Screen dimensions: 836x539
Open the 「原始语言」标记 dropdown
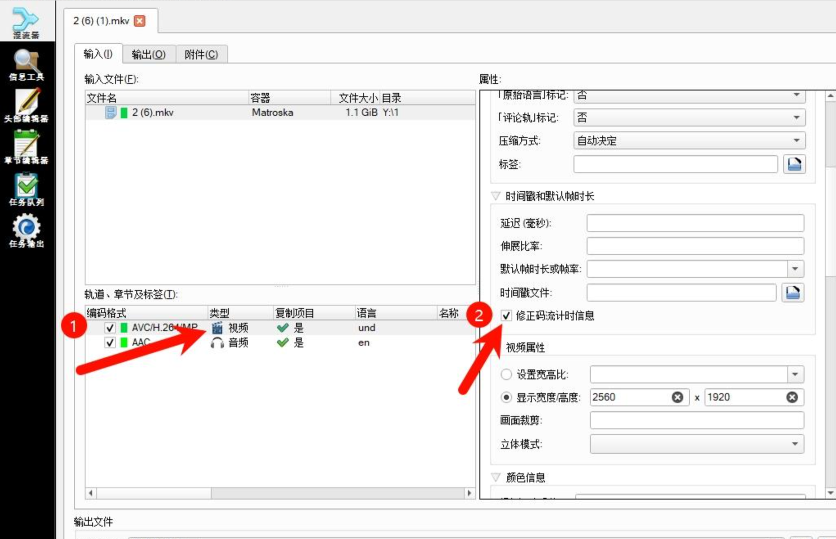pyautogui.click(x=689, y=96)
